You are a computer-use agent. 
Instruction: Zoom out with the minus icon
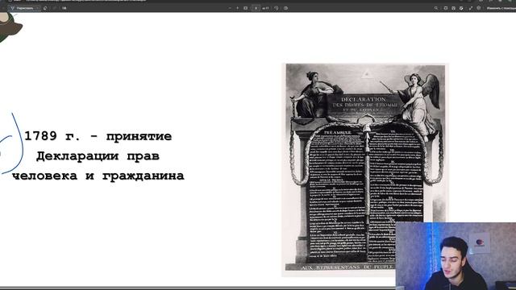pyautogui.click(x=230, y=8)
